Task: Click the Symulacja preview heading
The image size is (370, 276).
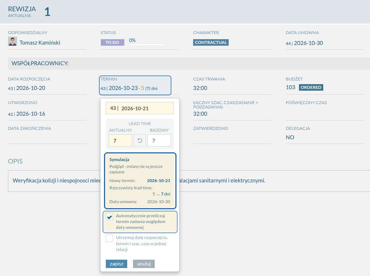Action: click(119, 160)
